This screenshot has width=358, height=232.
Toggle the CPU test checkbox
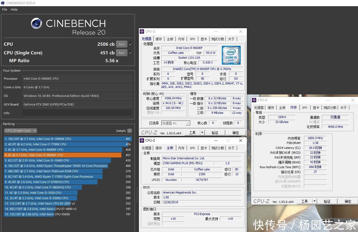131,44
